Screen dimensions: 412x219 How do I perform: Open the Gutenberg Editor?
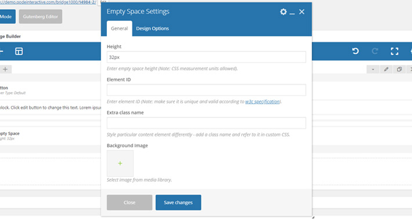click(41, 17)
